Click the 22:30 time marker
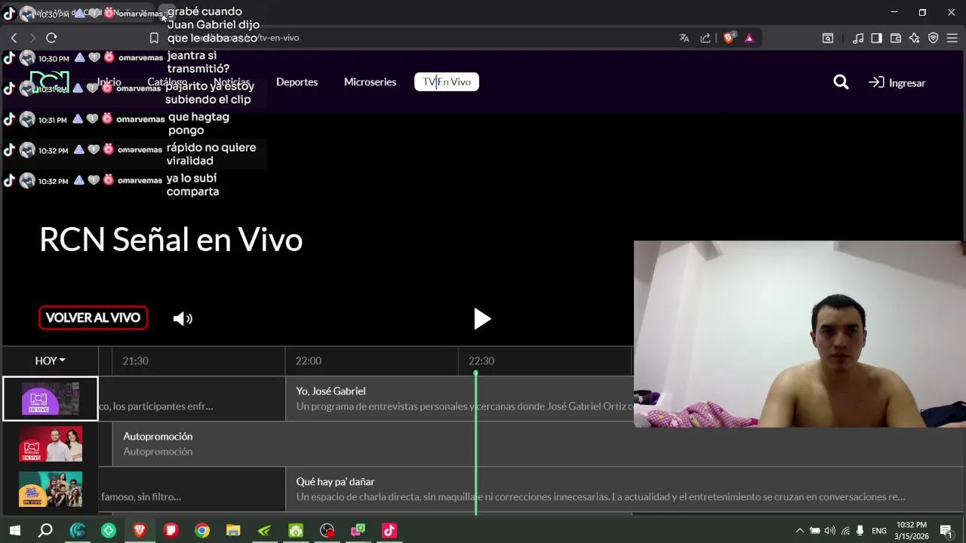Viewport: 966px width, 543px height. 481,360
